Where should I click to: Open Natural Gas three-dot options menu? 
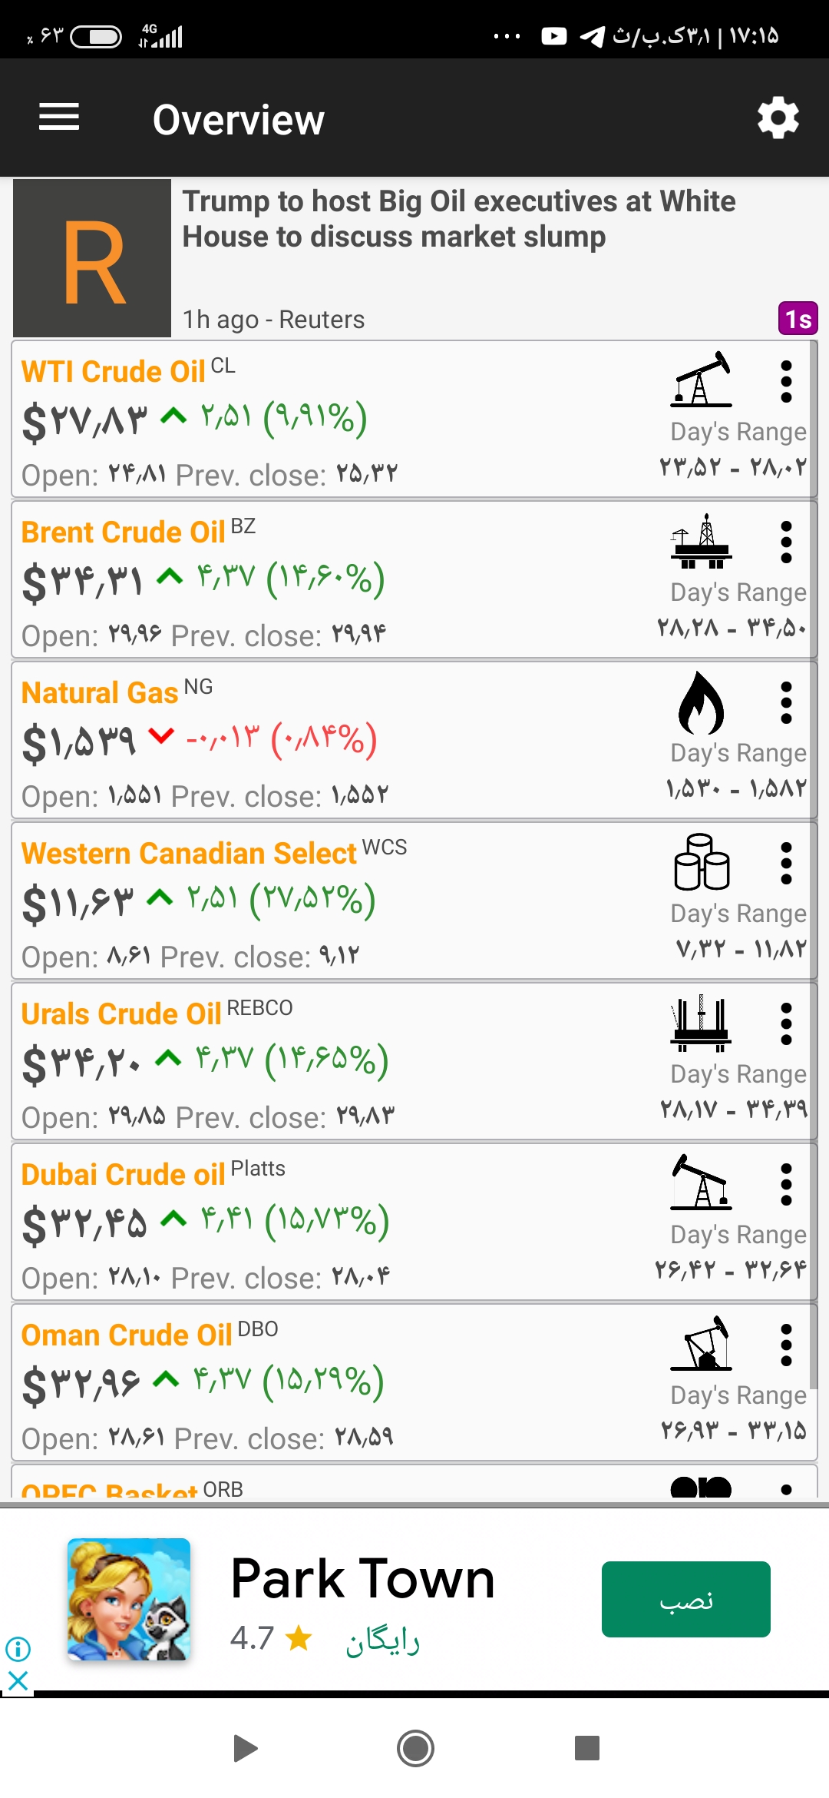[x=786, y=703]
